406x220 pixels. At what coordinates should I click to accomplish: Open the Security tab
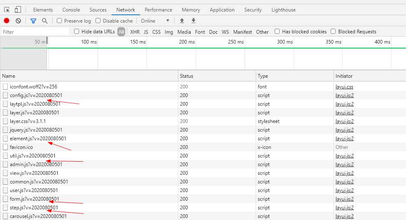click(x=253, y=10)
